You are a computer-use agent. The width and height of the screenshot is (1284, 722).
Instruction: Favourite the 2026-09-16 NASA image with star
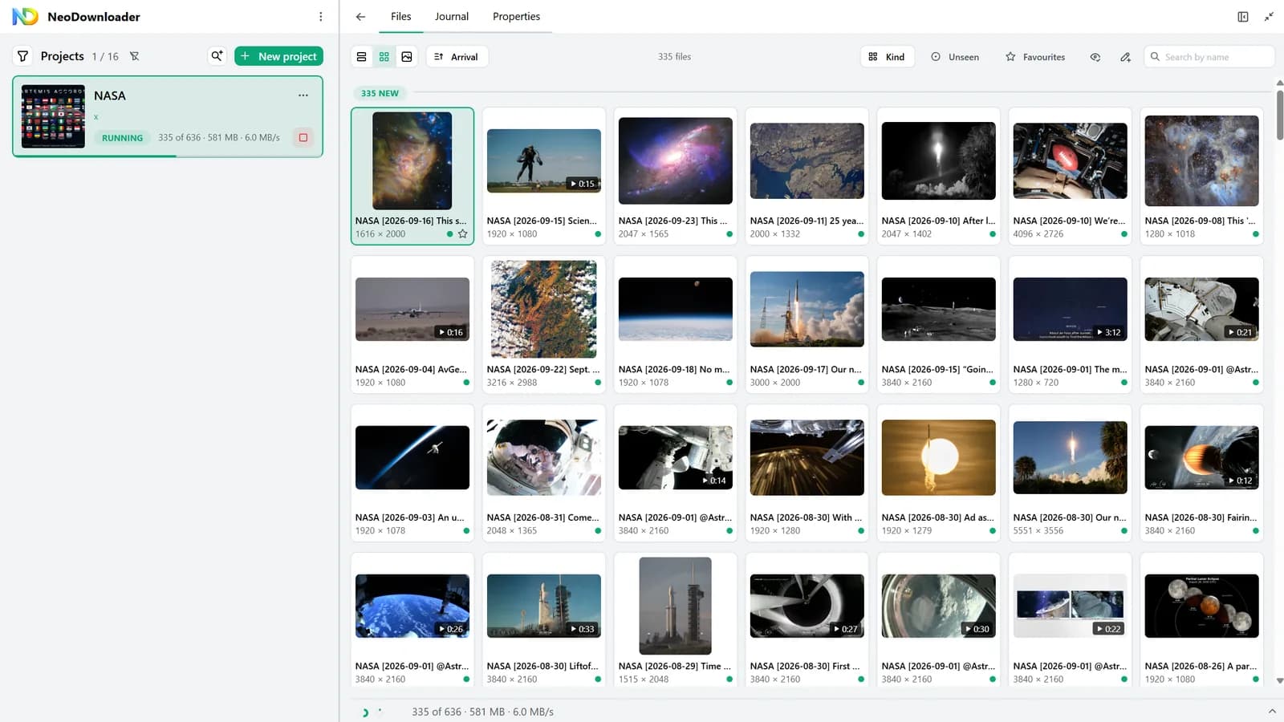point(462,234)
